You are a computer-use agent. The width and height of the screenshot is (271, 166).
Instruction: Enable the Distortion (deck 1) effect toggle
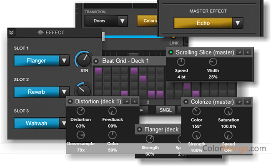point(70,102)
